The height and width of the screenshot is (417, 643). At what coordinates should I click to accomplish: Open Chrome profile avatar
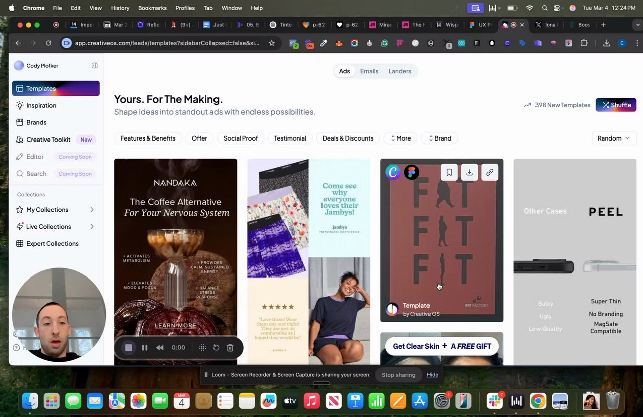(622, 43)
